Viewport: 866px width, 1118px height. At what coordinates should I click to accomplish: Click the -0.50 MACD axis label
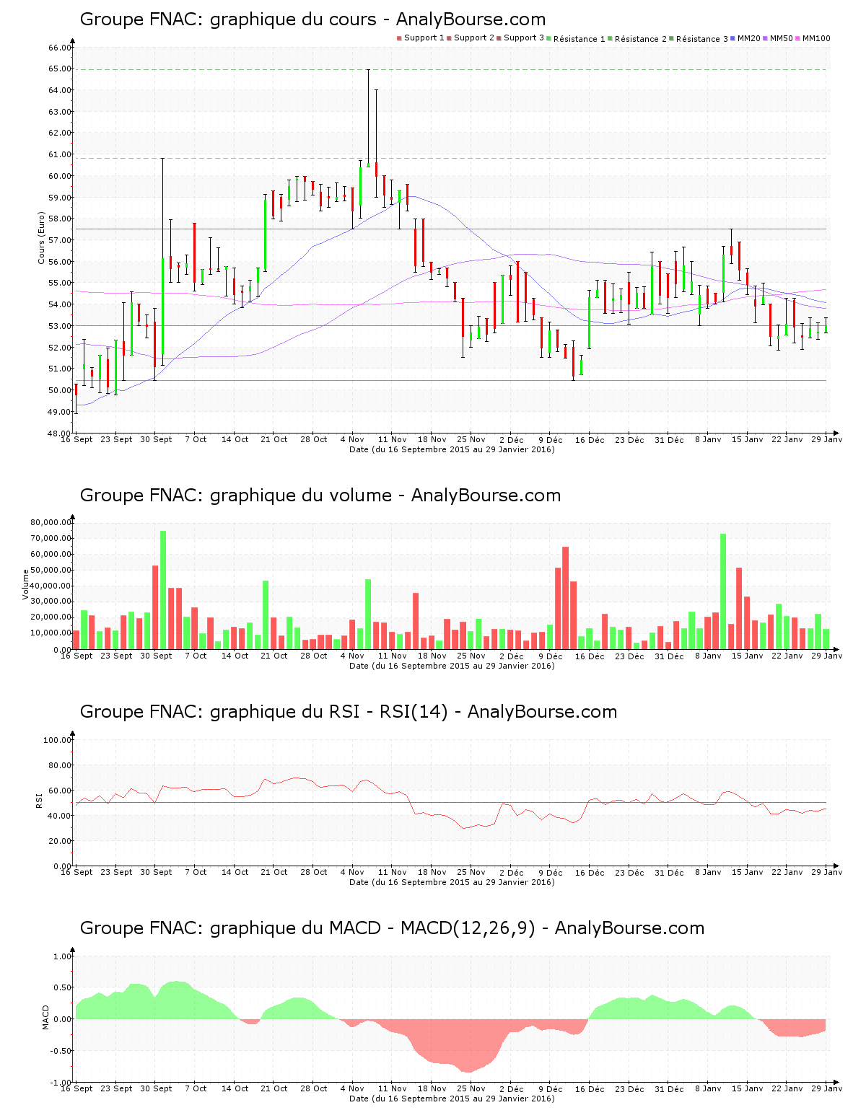(61, 1051)
